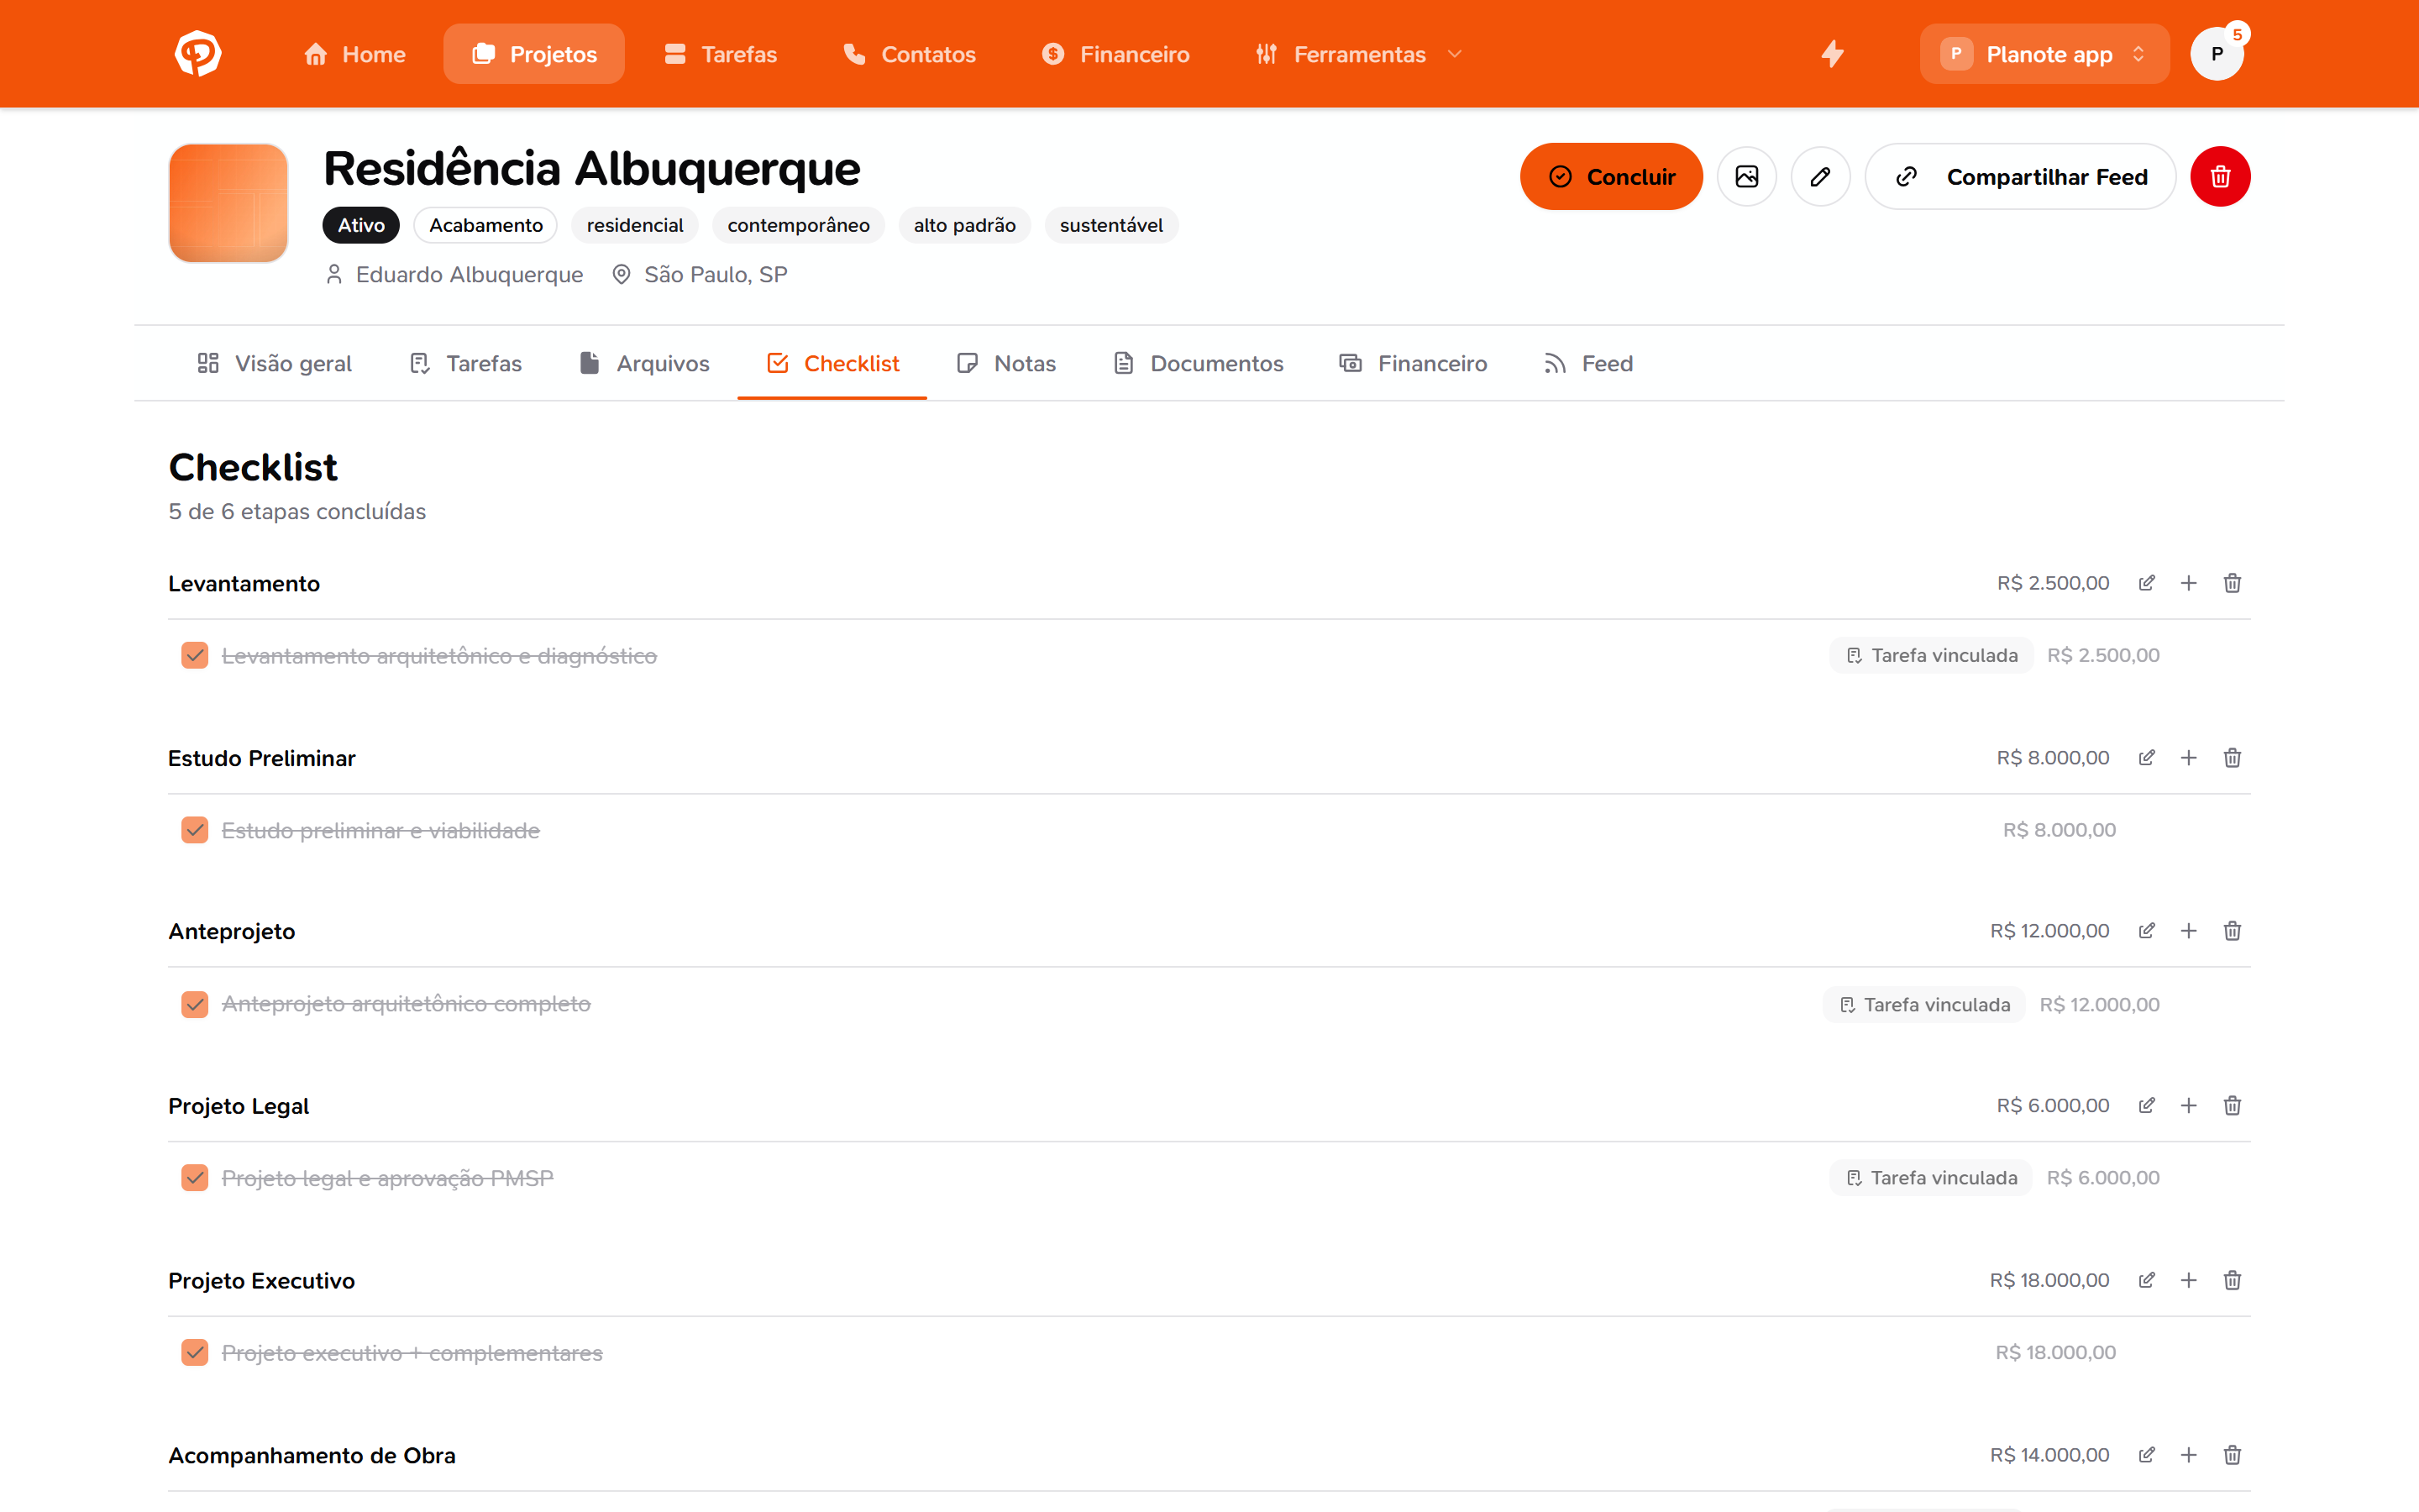
Task: Switch to the project Financeiro tab
Action: (x=1413, y=364)
